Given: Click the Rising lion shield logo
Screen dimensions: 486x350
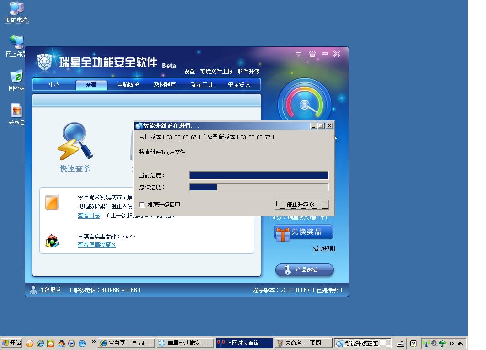Looking at the screenshot, I should pyautogui.click(x=44, y=62).
